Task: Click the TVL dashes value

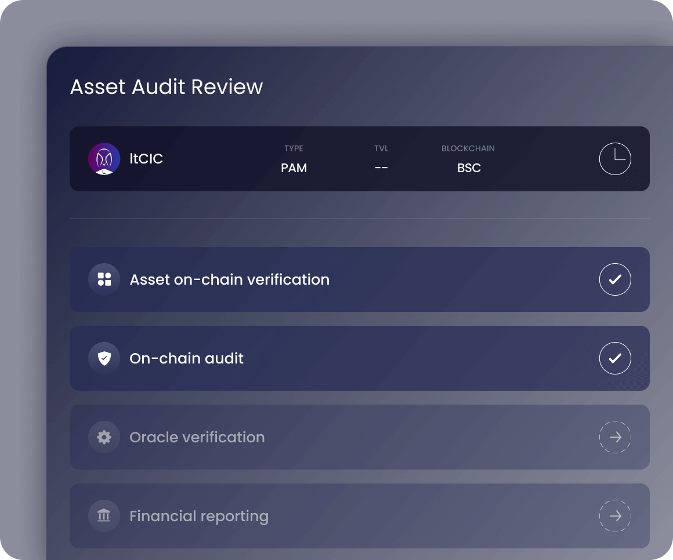Action: pos(381,168)
